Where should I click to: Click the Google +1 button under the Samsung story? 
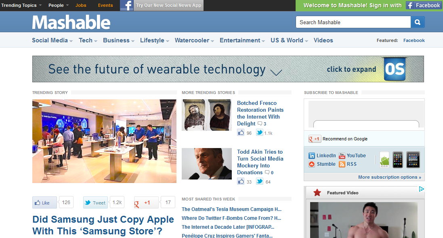click(146, 203)
